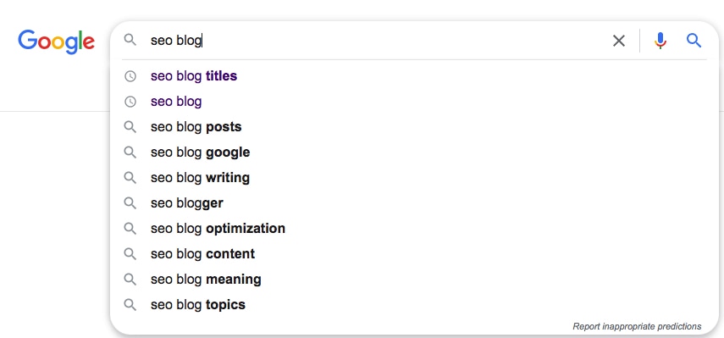Viewport: 724px width, 338px height.
Task: Pick the 'seo blog optimization' suggestion
Action: click(x=218, y=229)
